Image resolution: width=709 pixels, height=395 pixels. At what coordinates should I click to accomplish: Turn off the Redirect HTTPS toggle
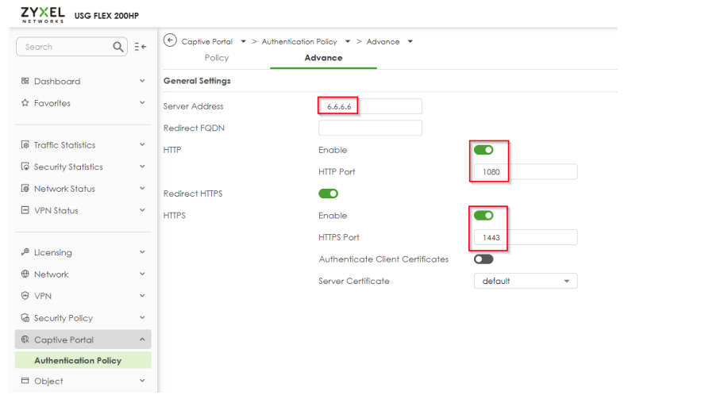tap(328, 194)
